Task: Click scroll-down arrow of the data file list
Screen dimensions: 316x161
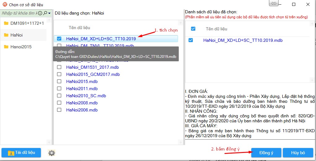Action: coord(180,142)
